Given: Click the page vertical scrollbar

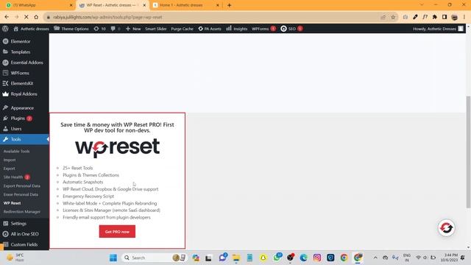Looking at the screenshot, I should (468, 152).
